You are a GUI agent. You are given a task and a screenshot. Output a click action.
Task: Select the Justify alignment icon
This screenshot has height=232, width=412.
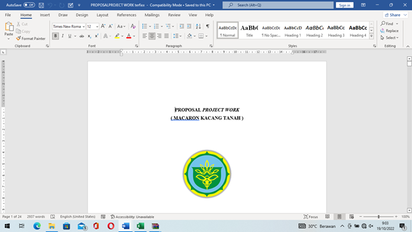[x=167, y=36]
